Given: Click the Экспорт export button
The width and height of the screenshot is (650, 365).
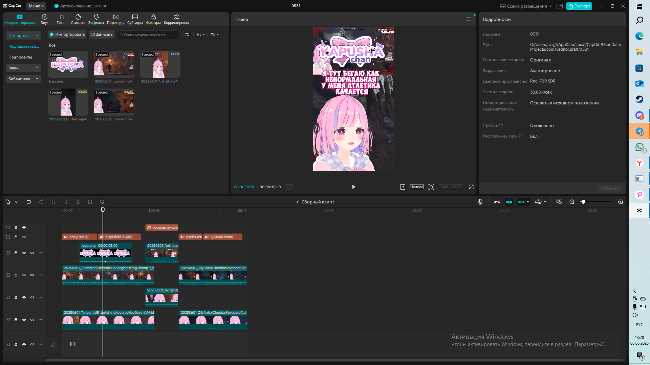Looking at the screenshot, I should (x=579, y=6).
